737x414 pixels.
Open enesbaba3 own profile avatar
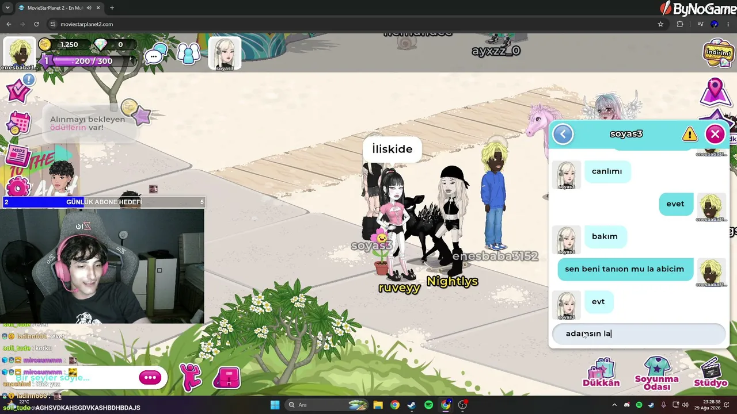pos(19,53)
